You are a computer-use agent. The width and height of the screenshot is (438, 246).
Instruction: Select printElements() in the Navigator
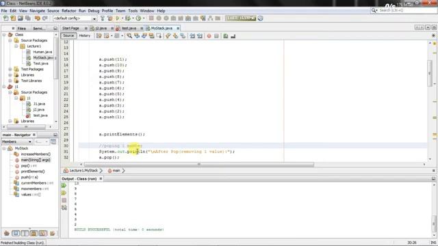(x=33, y=172)
